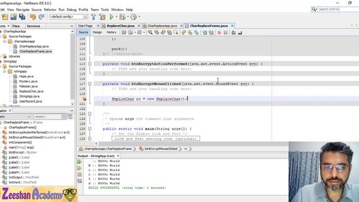Image resolution: width=359 pixels, height=202 pixels.
Task: Undo with the orange arrow icon
Action: pyautogui.click(x=33, y=17)
